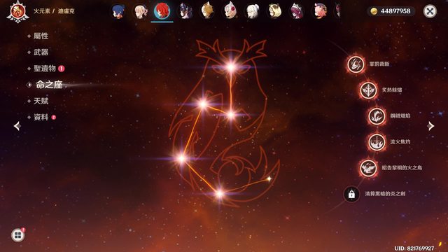Screen dimensions: 448x252
Task: Go to previous character with left arrow
Action: [17, 126]
